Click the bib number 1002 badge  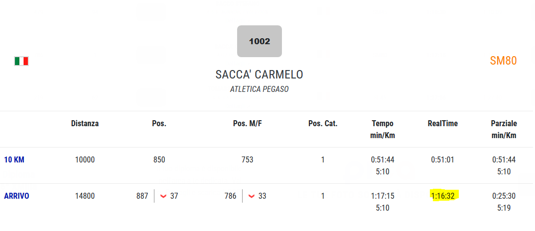pyautogui.click(x=260, y=41)
